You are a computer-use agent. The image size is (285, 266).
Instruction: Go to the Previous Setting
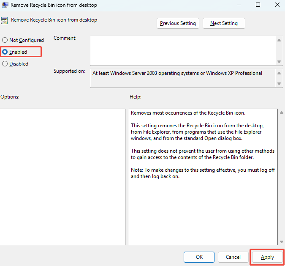pos(178,23)
